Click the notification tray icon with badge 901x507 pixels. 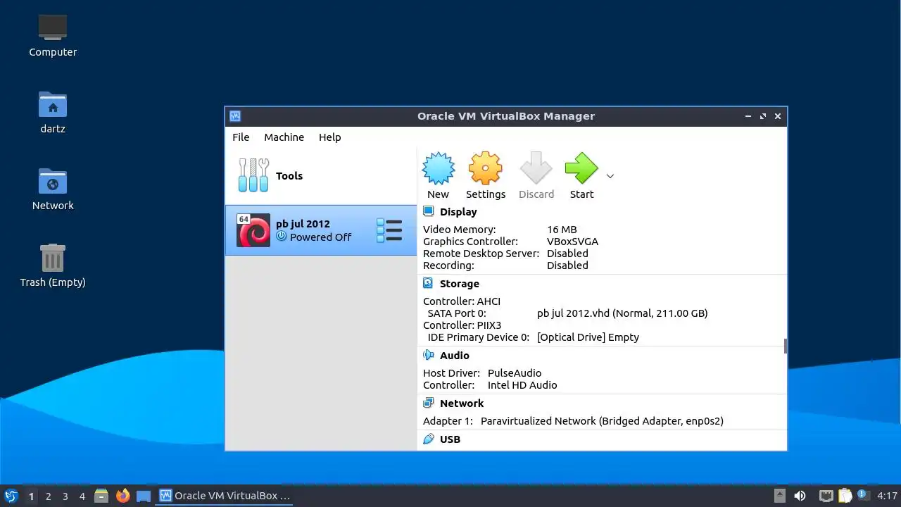tap(864, 496)
